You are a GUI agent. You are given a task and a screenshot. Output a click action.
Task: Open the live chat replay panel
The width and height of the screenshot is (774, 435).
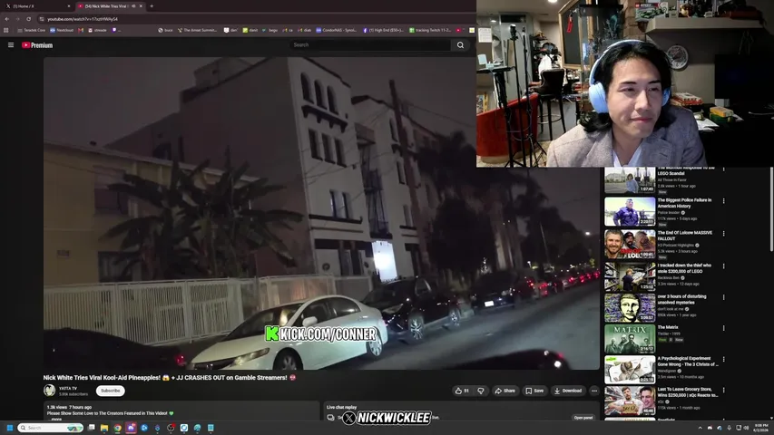[x=583, y=418]
